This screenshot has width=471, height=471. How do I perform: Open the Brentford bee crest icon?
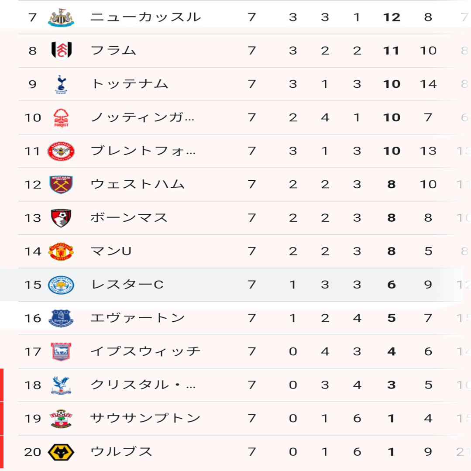coord(61,151)
